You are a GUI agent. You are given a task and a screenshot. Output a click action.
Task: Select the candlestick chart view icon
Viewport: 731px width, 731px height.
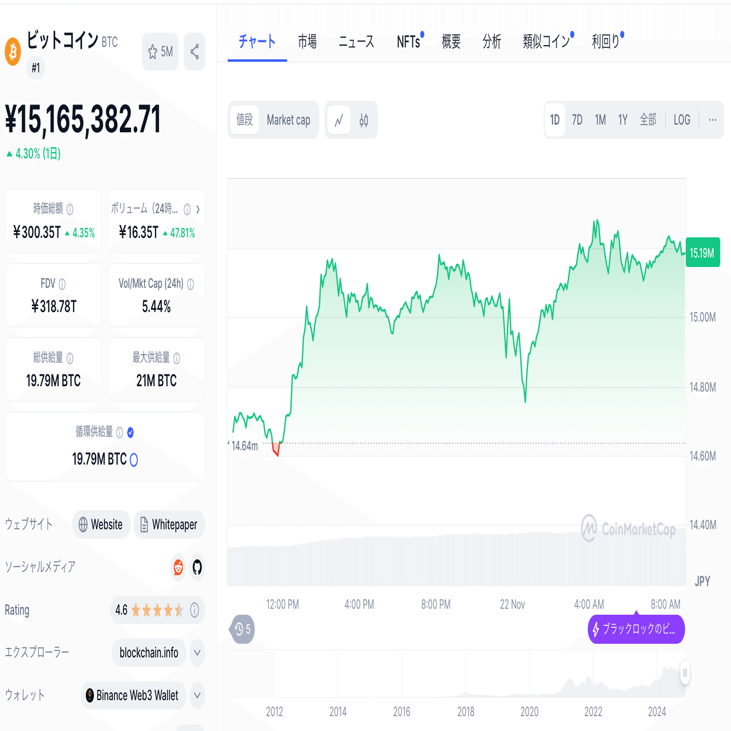[364, 120]
